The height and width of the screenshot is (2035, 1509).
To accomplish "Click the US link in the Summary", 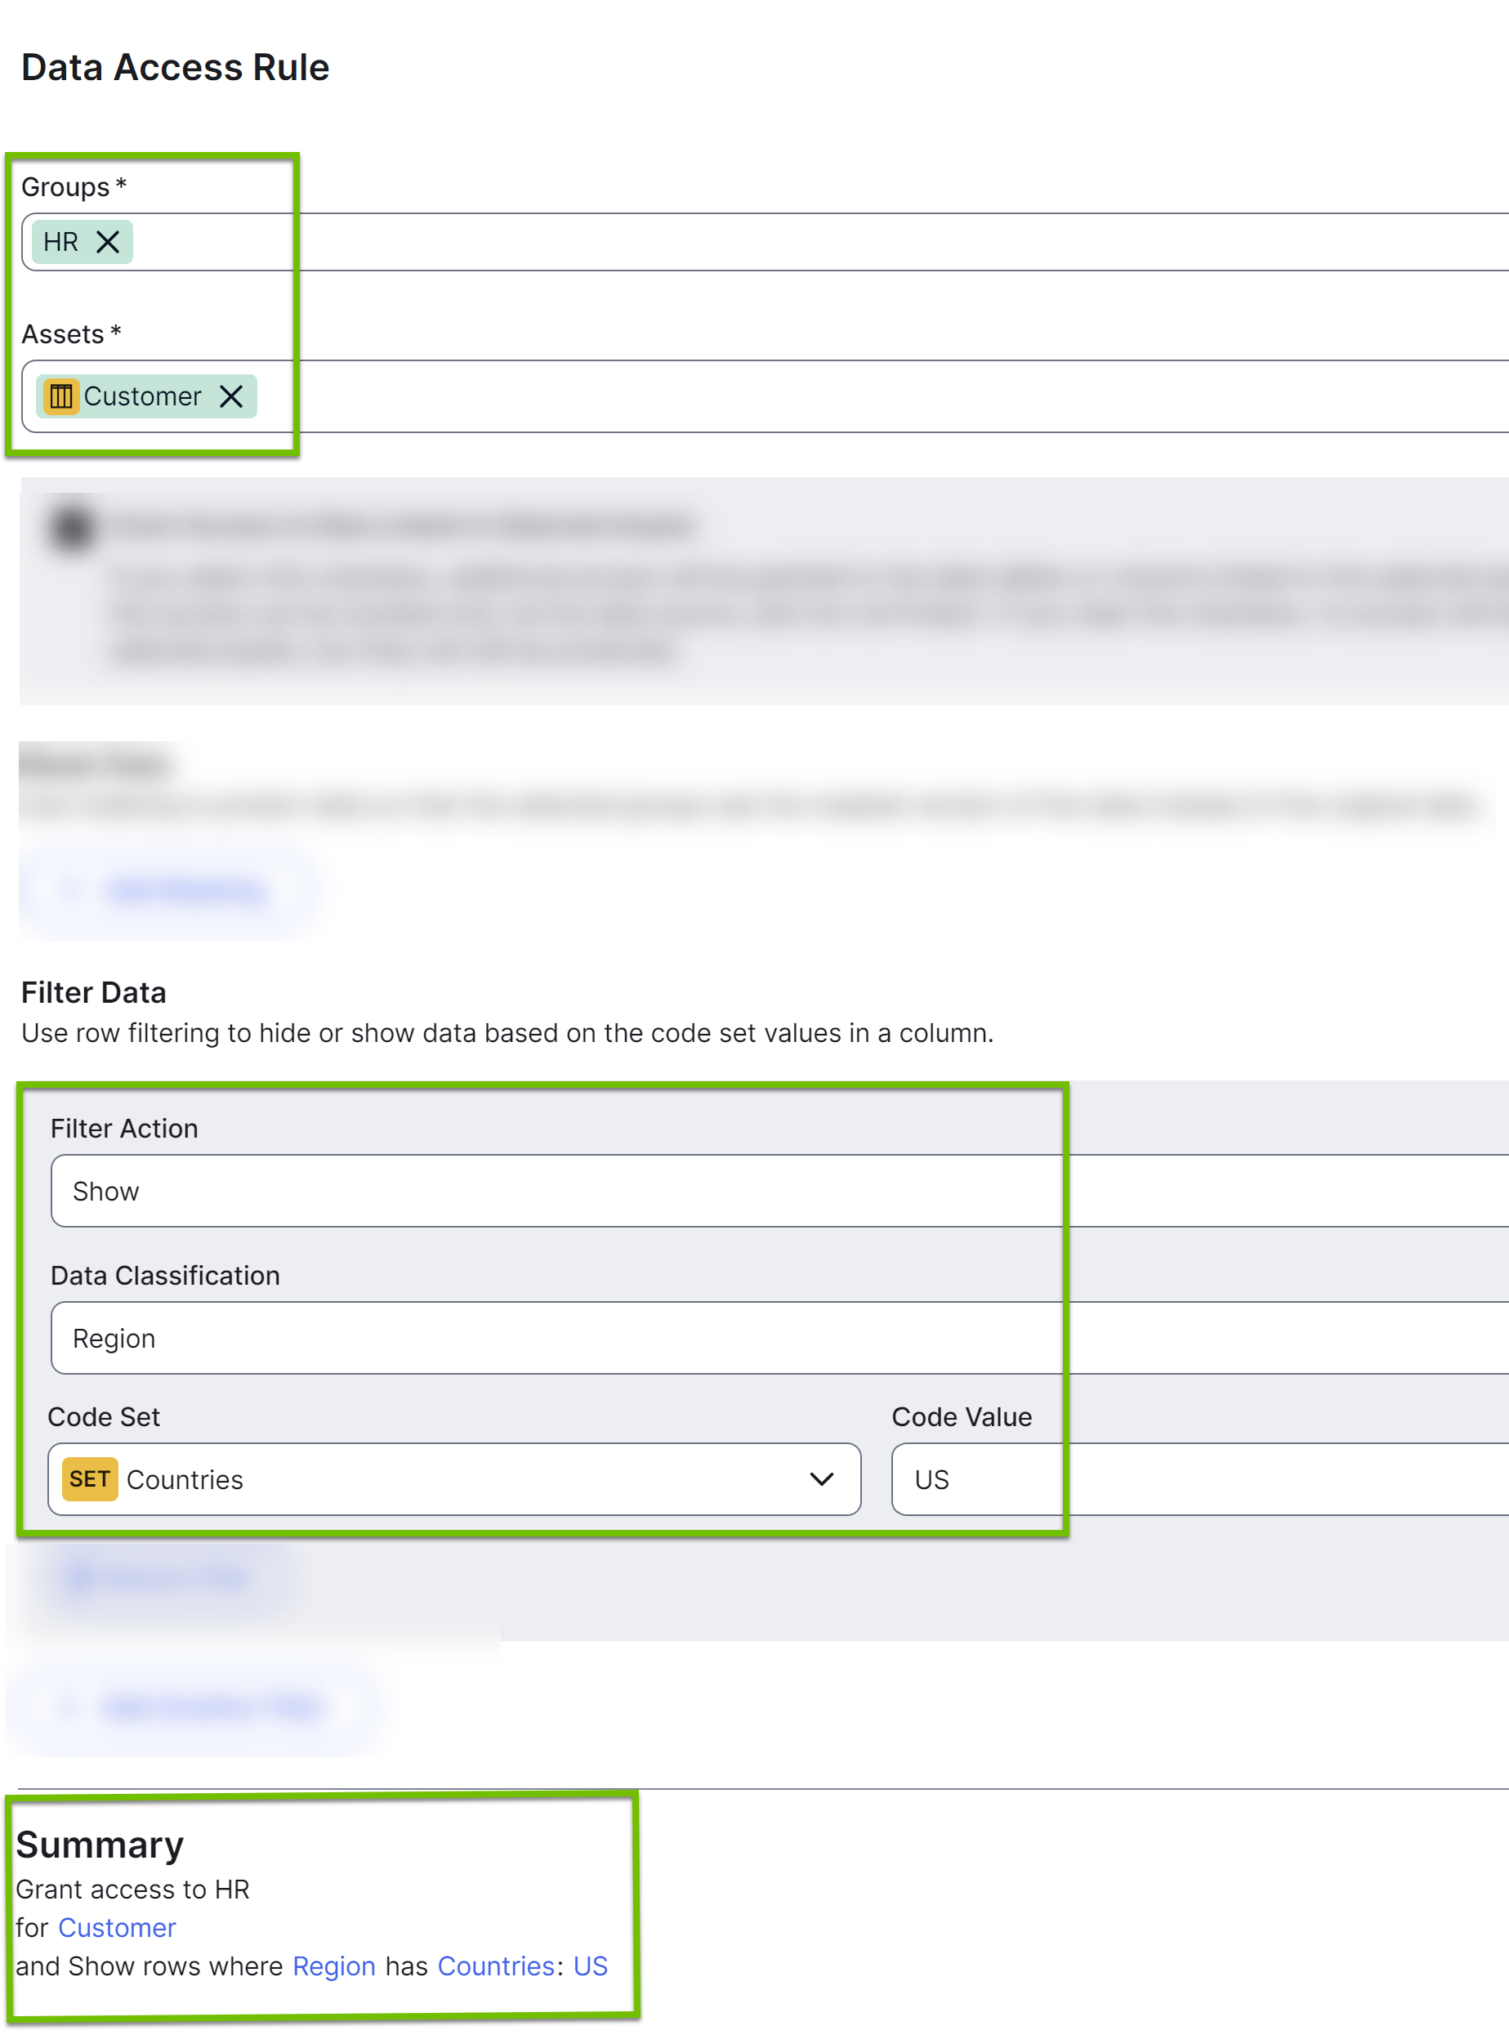I will 590,1966.
